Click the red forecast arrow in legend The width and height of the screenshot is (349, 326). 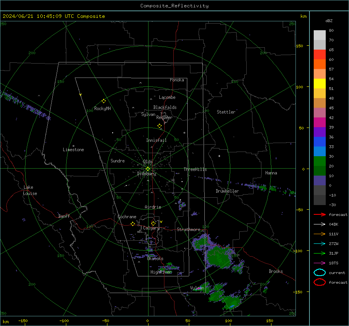coord(320,214)
